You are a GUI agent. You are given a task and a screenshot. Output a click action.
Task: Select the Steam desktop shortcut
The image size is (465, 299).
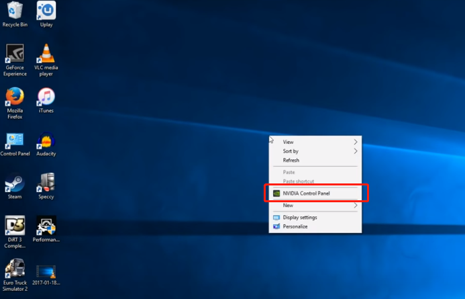(15, 186)
